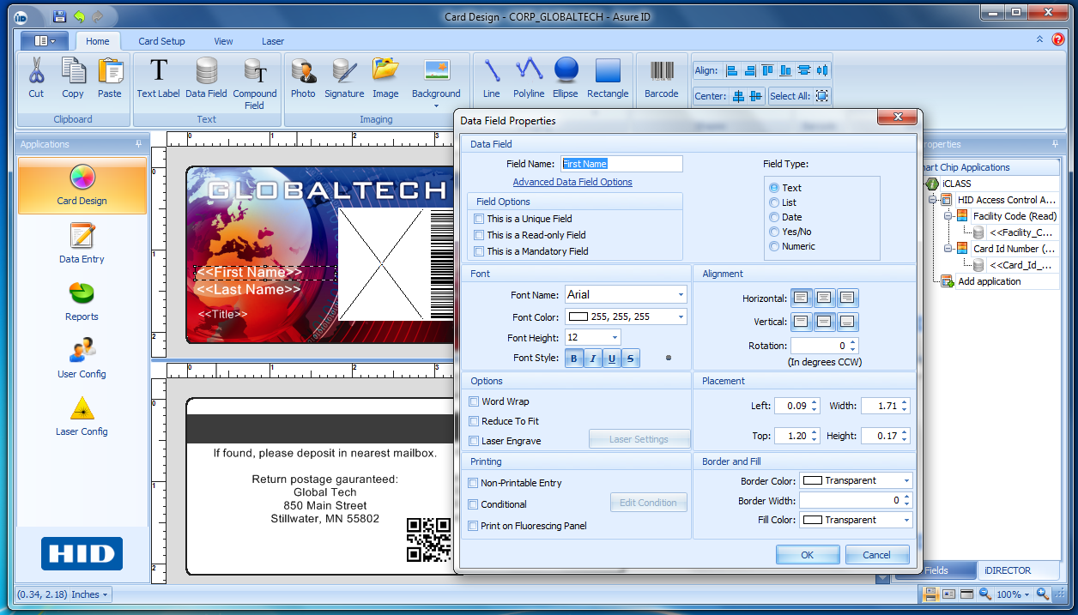Insert a Barcode element
Image resolution: width=1078 pixels, height=615 pixels.
662,78
